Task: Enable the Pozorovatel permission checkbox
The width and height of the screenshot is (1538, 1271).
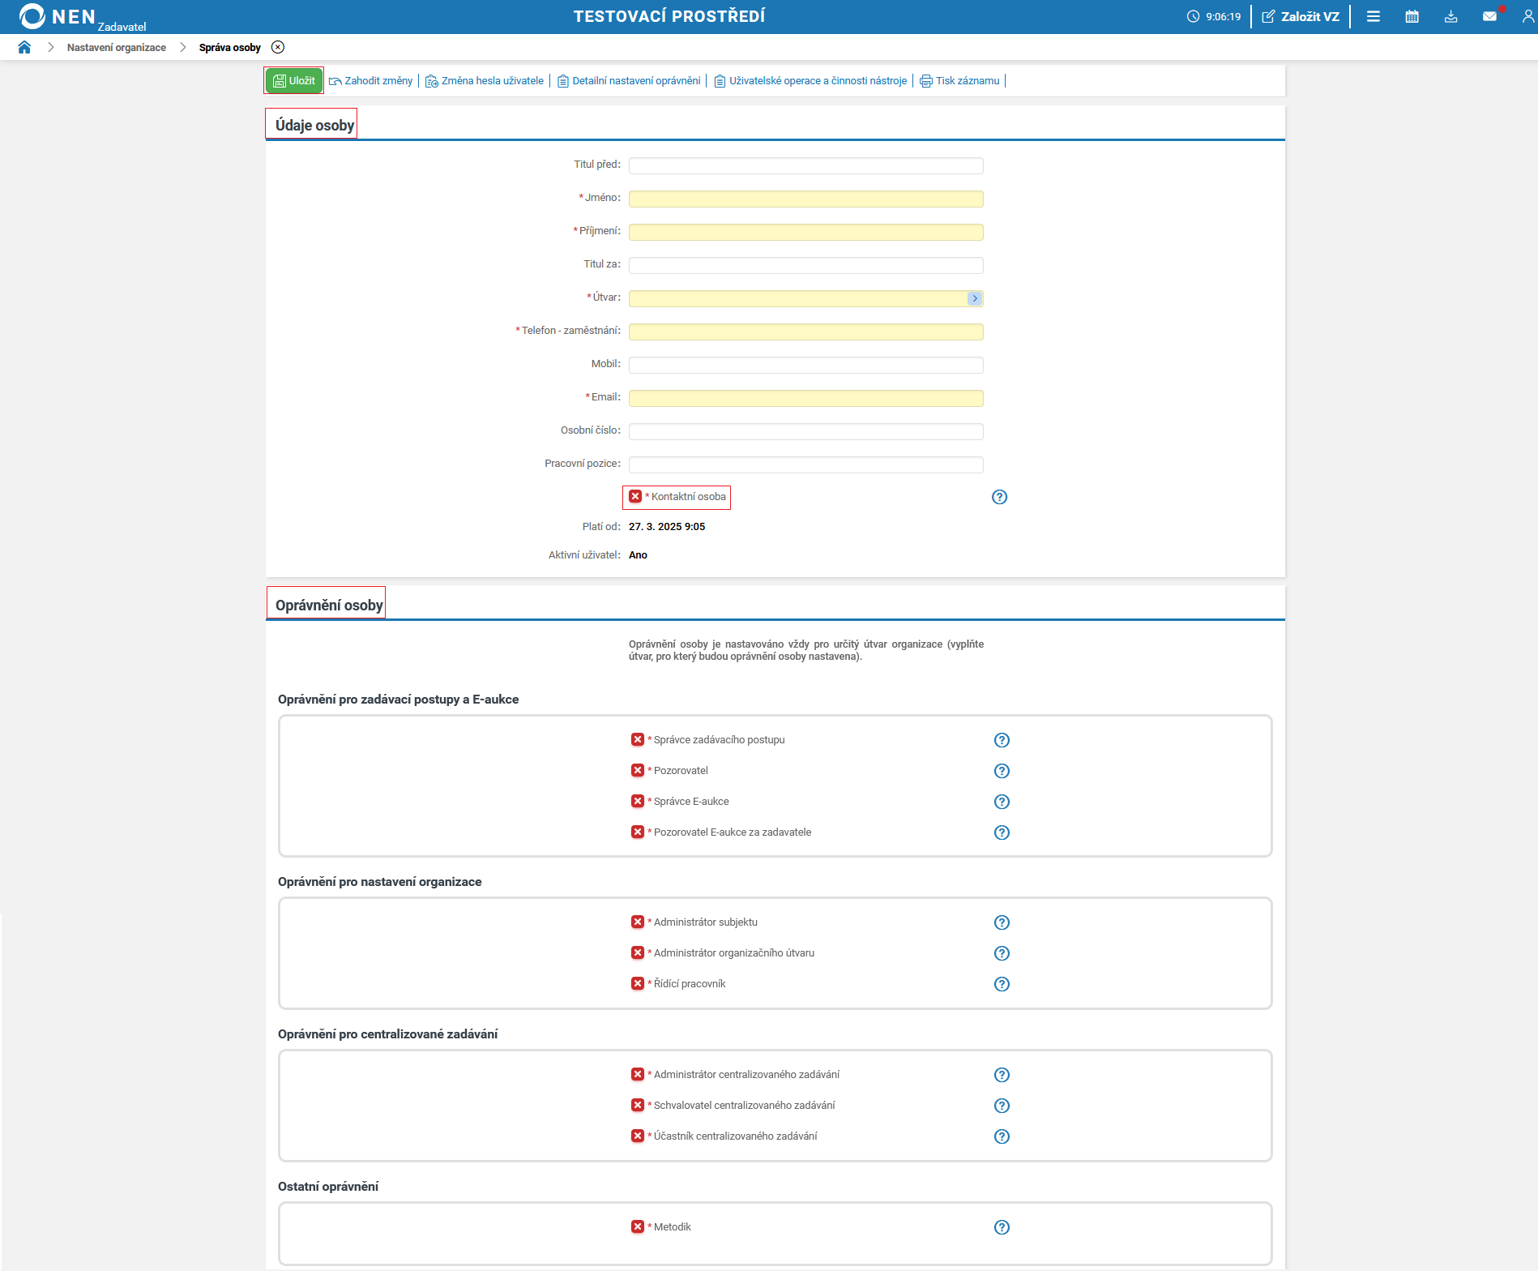Action: tap(638, 770)
